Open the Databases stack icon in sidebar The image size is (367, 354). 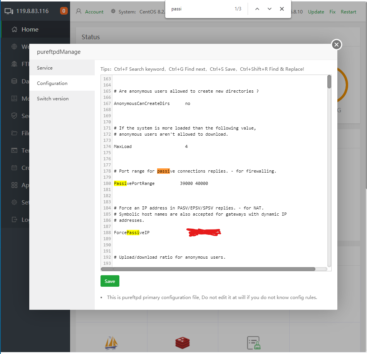pyautogui.click(x=14, y=81)
